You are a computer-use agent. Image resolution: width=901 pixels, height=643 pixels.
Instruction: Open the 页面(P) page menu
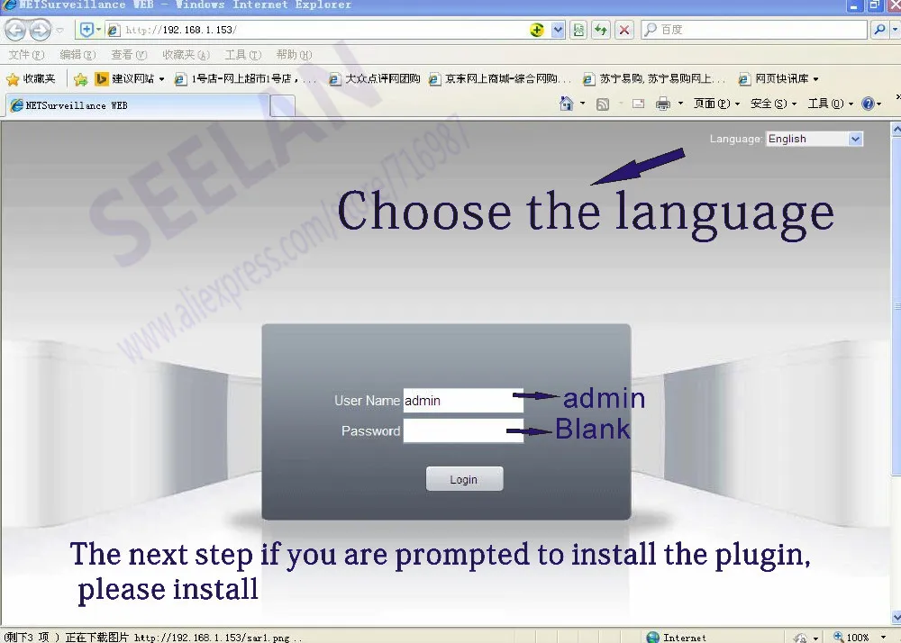[716, 104]
